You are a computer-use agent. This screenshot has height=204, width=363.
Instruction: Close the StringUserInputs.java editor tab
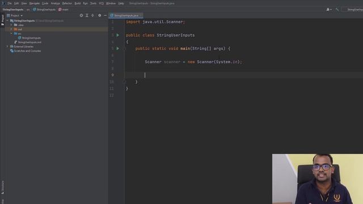tap(141, 15)
